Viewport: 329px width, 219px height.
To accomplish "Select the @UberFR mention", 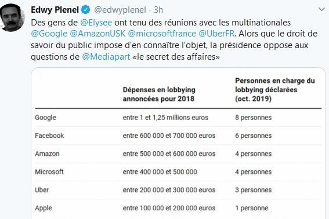I will (x=216, y=34).
